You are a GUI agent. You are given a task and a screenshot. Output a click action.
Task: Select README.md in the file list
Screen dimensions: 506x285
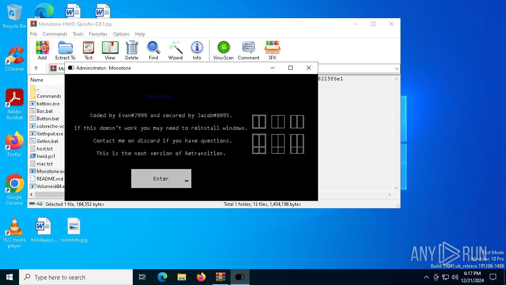47,179
